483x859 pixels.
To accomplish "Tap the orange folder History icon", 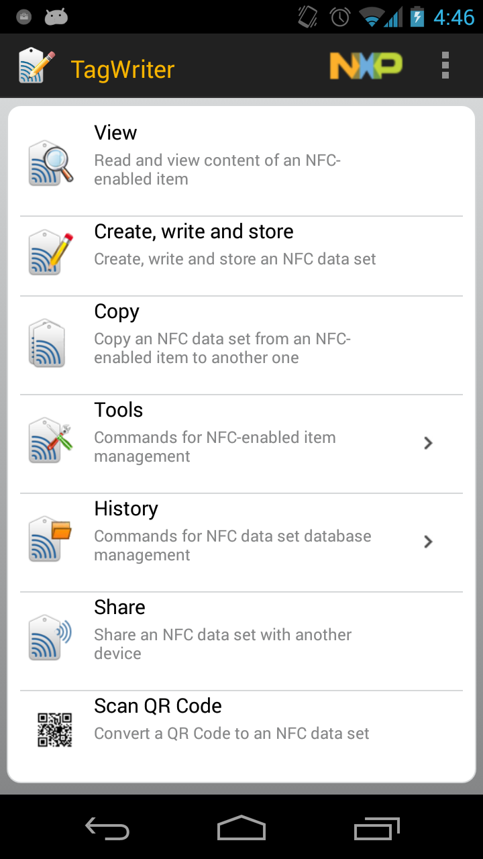I will (51, 540).
